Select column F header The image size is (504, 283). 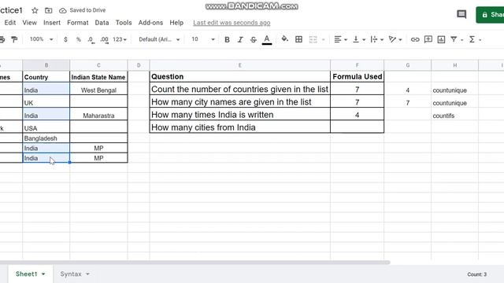[357, 65]
